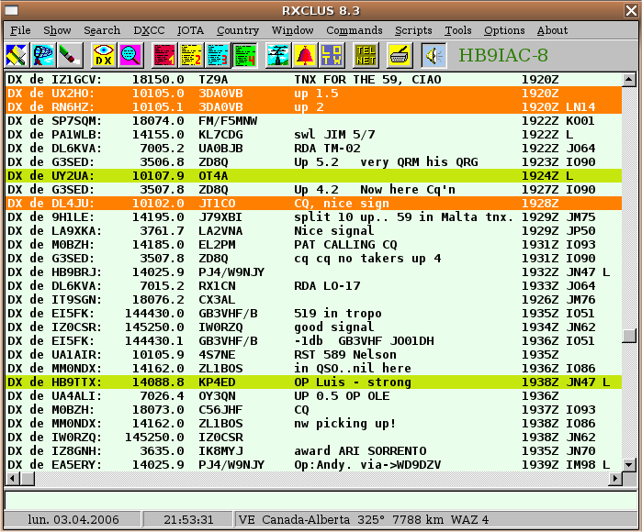642x532 pixels.
Task: Open the About menu
Action: (552, 30)
